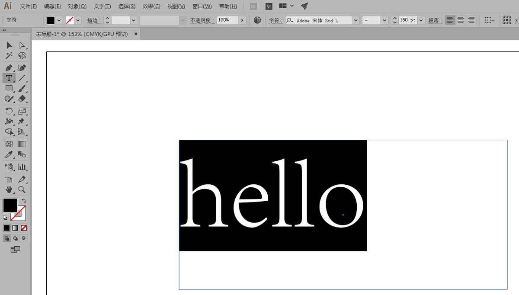Screen dimensions: 519x295
Task: Open the 帮助(H) menu
Action: [x=228, y=6]
